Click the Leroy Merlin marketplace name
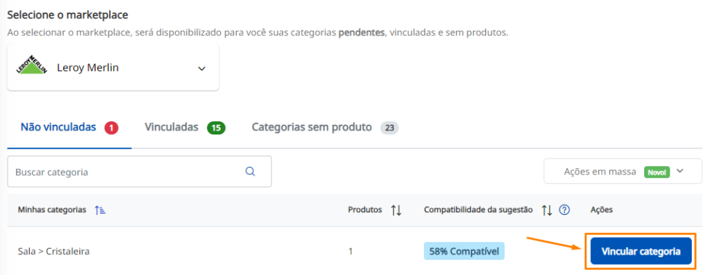Viewport: 707px width, 275px height. click(88, 68)
